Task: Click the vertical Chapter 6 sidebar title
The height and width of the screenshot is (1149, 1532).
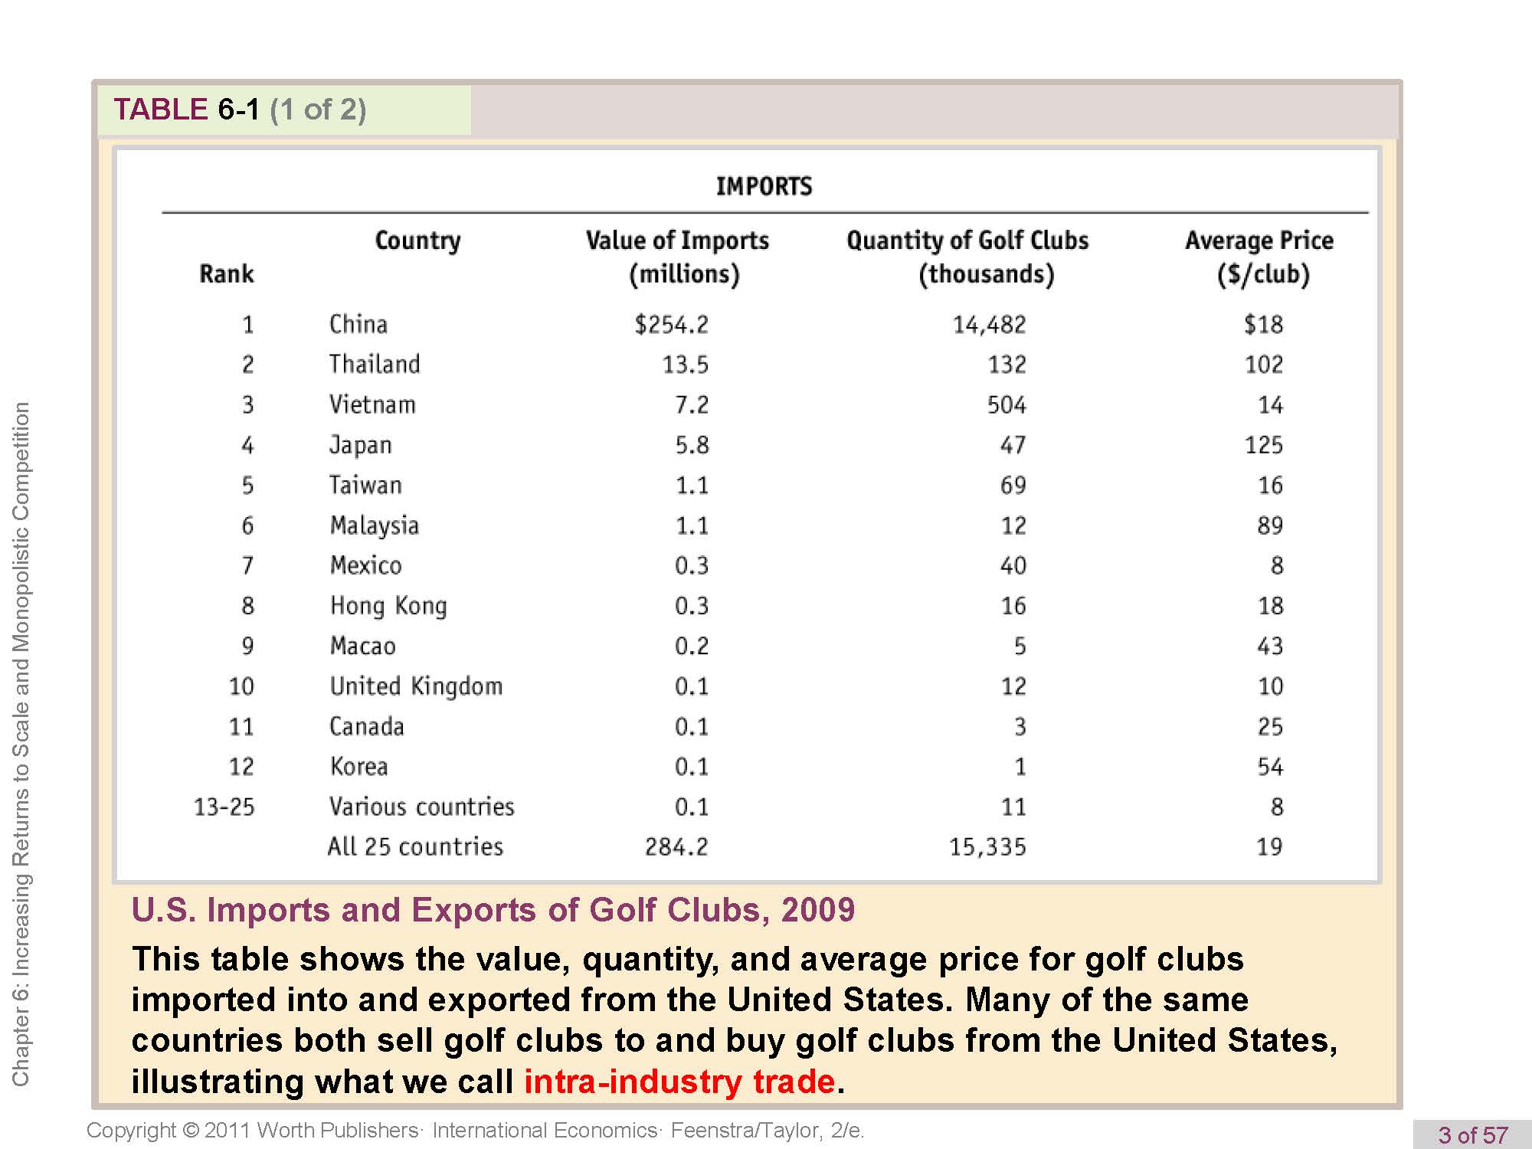Action: click(21, 743)
